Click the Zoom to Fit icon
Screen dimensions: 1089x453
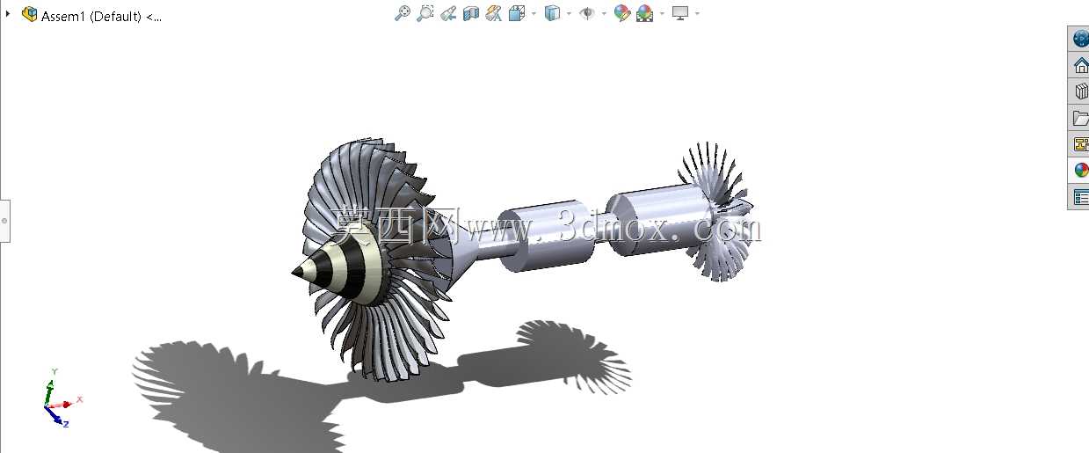(x=403, y=13)
